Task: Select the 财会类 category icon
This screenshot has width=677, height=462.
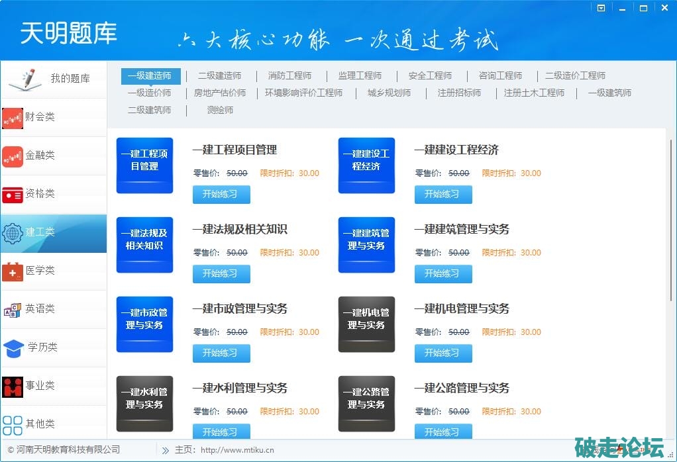Action: 13,117
